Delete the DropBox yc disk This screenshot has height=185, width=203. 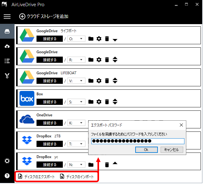(x=107, y=165)
